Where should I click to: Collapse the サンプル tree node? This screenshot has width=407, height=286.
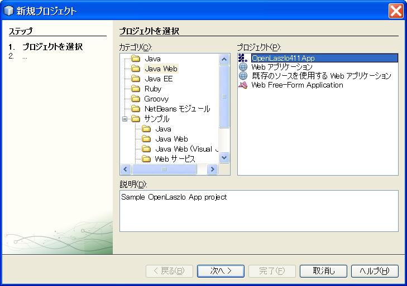(x=125, y=119)
